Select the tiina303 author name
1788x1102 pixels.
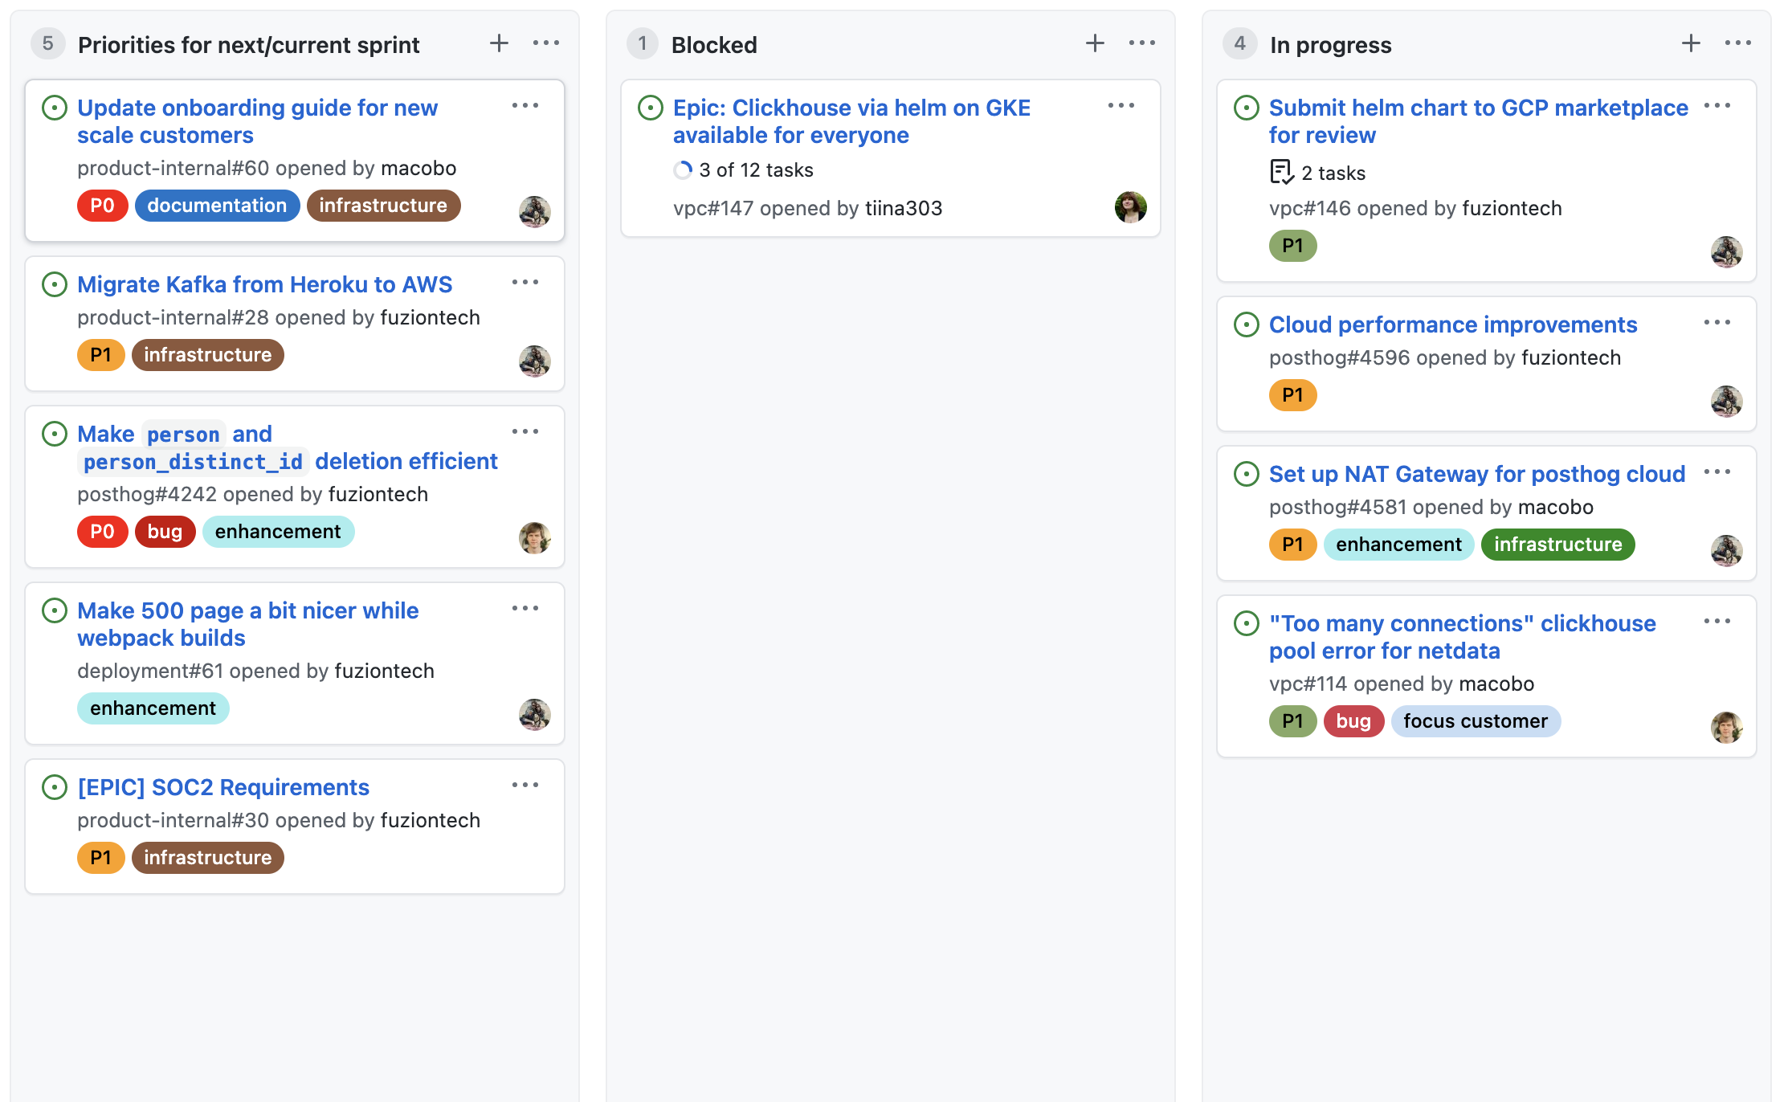pos(904,209)
